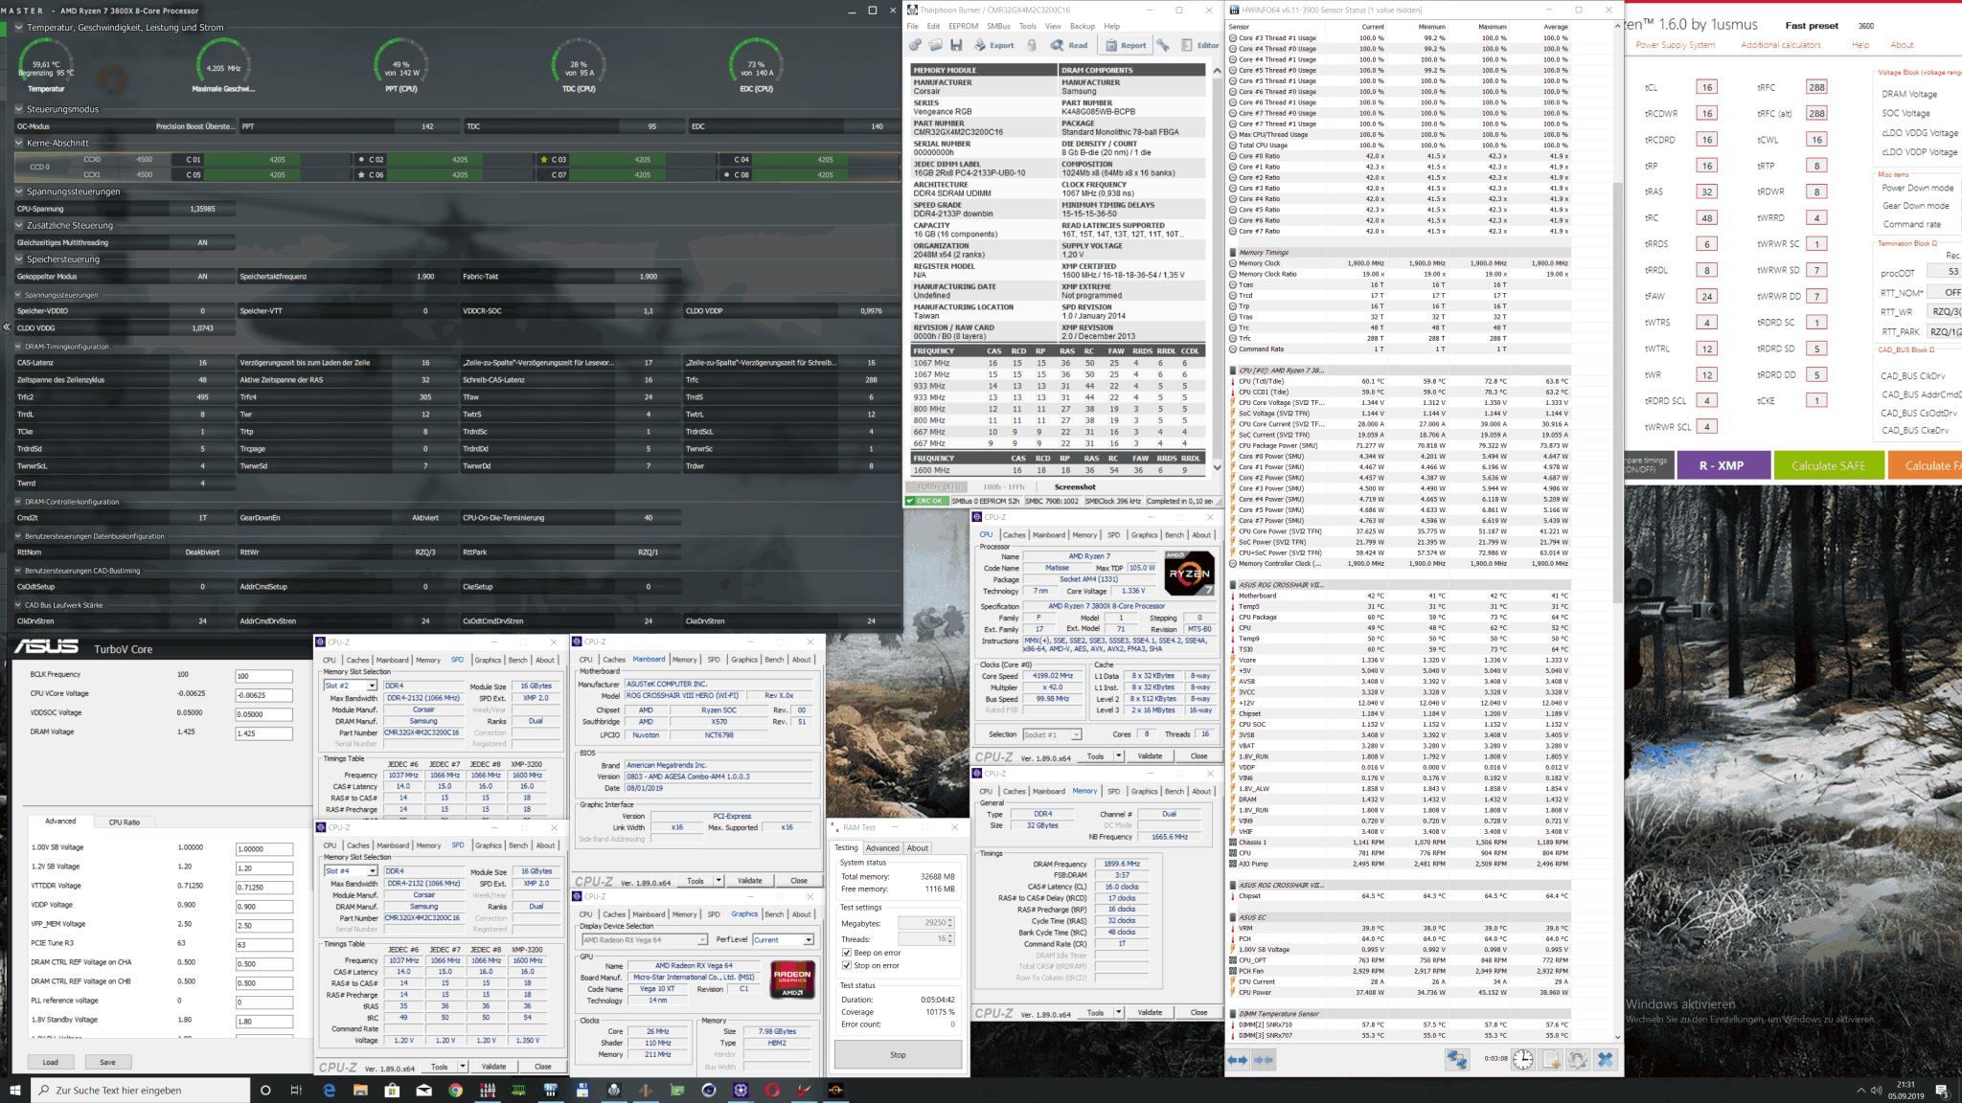
Task: Click the PPT (CPU) gauge in Ryzen Master
Action: (x=401, y=64)
